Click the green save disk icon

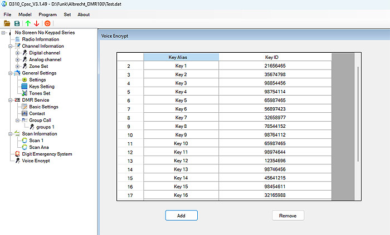pos(17,23)
